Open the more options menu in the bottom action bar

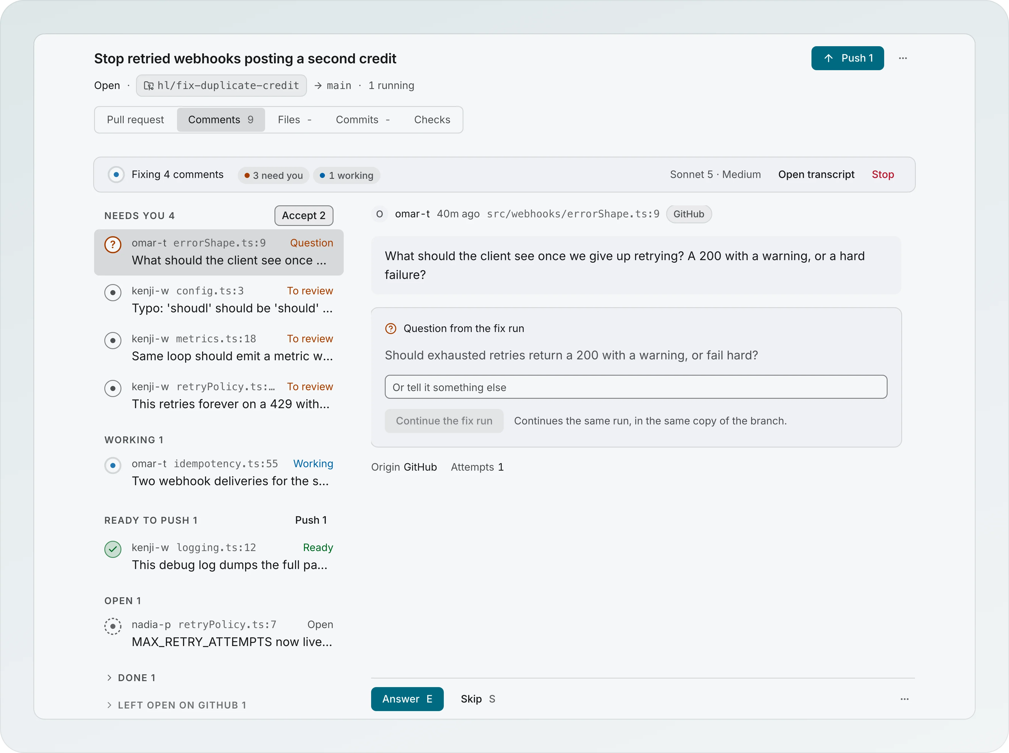905,699
